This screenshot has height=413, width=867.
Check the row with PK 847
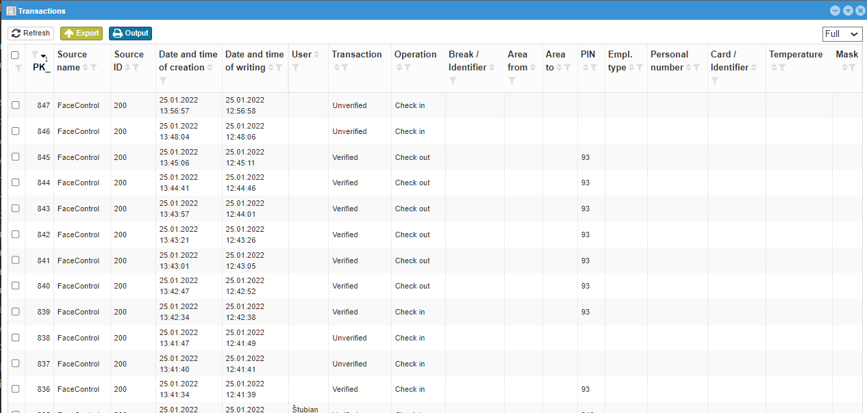pyautogui.click(x=16, y=105)
